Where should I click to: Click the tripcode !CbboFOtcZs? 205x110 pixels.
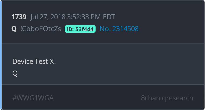tap(41, 29)
